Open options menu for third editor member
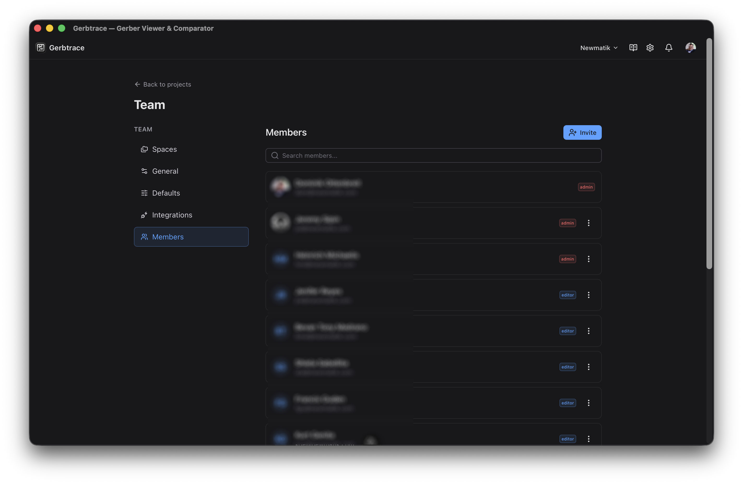 pos(588,367)
